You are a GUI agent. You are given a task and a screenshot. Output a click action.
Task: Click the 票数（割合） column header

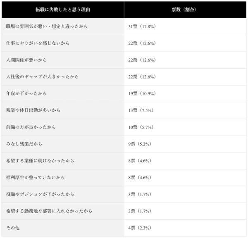click(x=185, y=10)
